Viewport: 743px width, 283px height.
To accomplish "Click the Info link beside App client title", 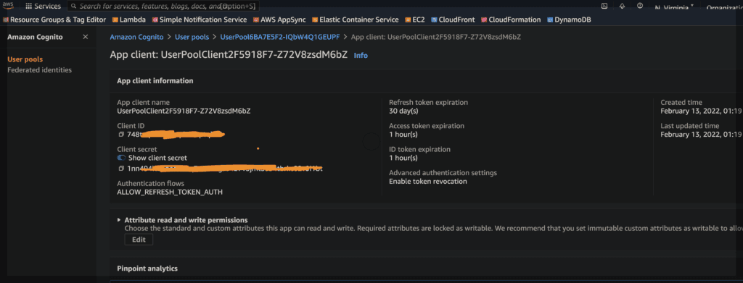I will click(x=361, y=55).
